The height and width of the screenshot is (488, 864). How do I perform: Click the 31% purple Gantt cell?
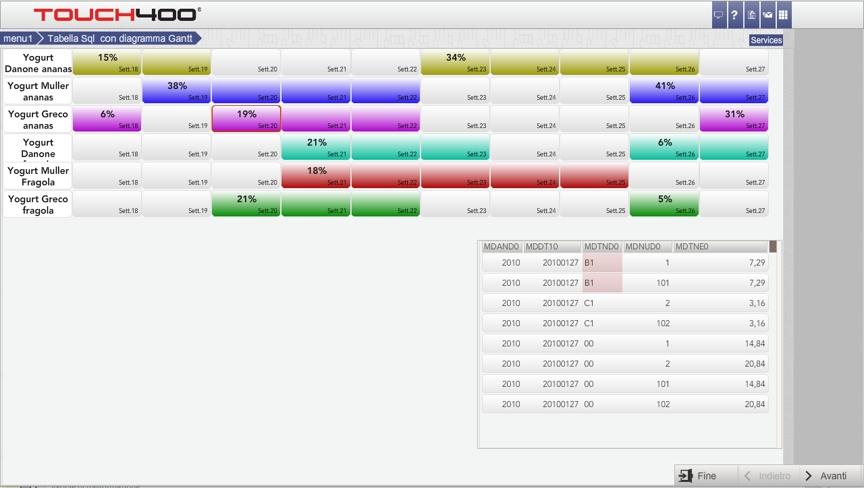[x=734, y=119]
